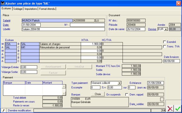Click the green checkmark validate icon
Image resolution: width=182 pixels, height=113 pixels.
point(177,108)
